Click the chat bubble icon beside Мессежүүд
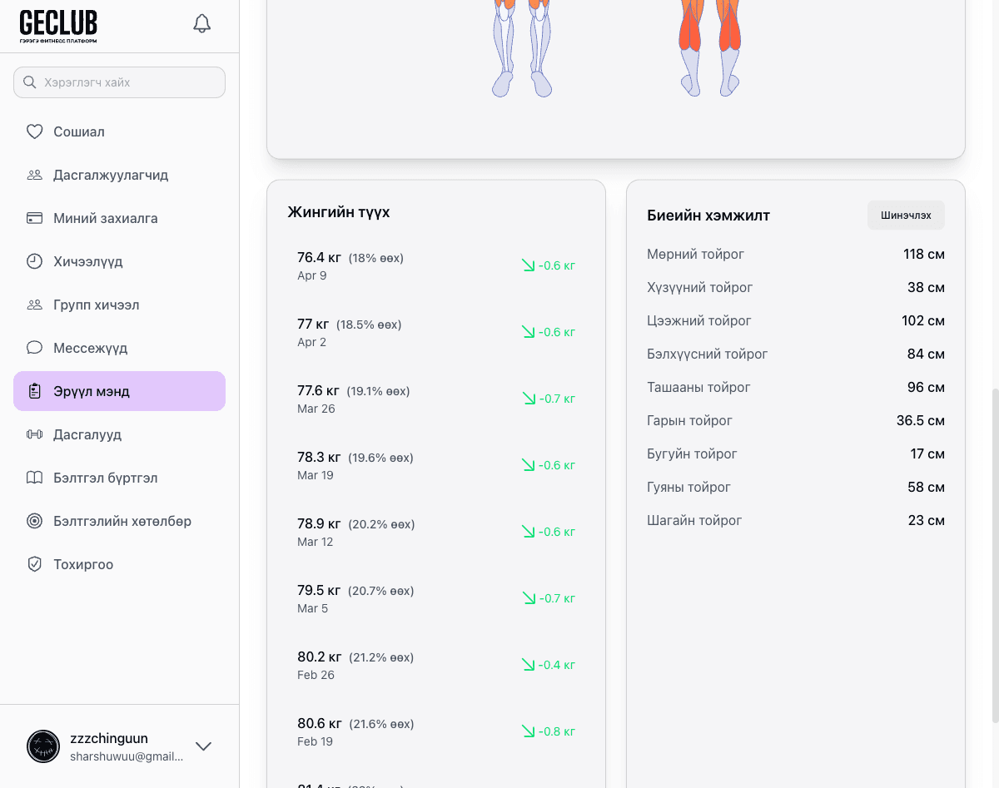Viewport: 999px width, 788px height. (x=34, y=348)
